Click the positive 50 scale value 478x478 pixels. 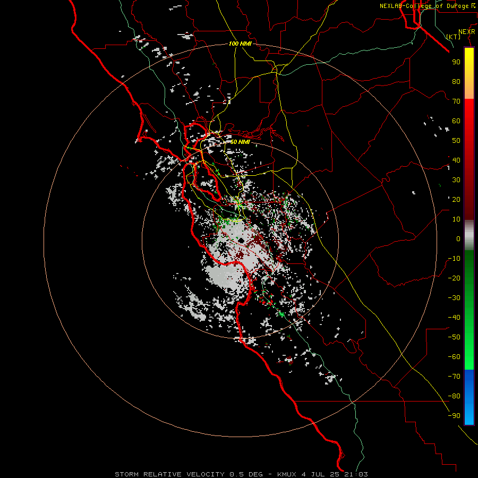click(x=456, y=141)
